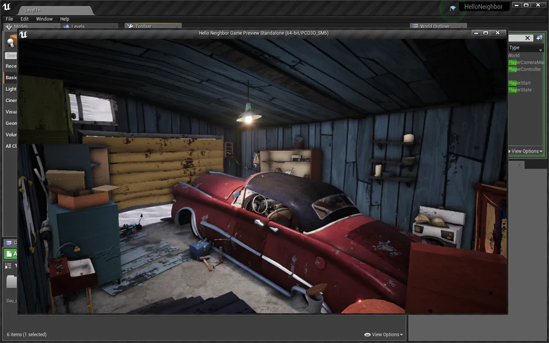This screenshot has height=343, width=549.
Task: Click the Modes panel icon
Action: [x=9, y=26]
